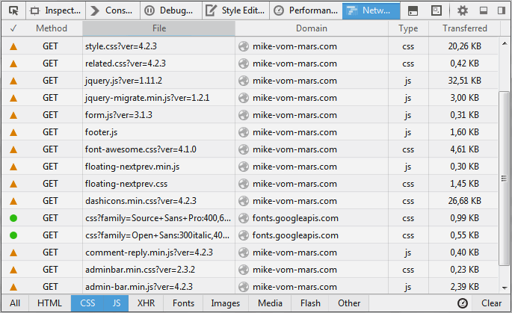
Task: Click status triangle for related.css row
Action: (13, 64)
